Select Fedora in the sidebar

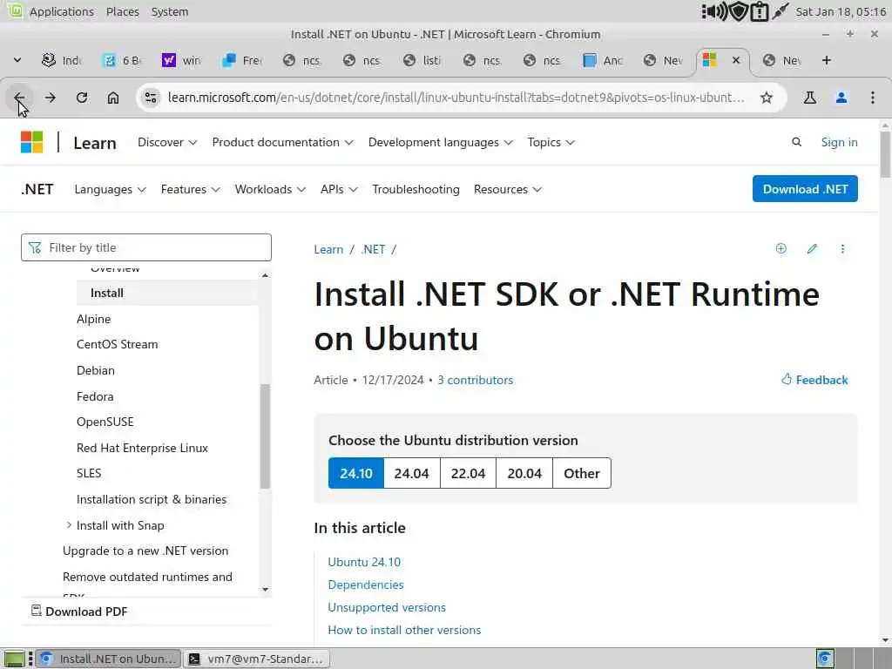pyautogui.click(x=95, y=396)
